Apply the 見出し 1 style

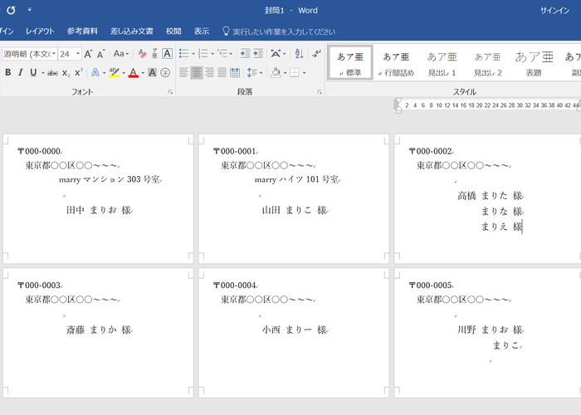point(442,62)
